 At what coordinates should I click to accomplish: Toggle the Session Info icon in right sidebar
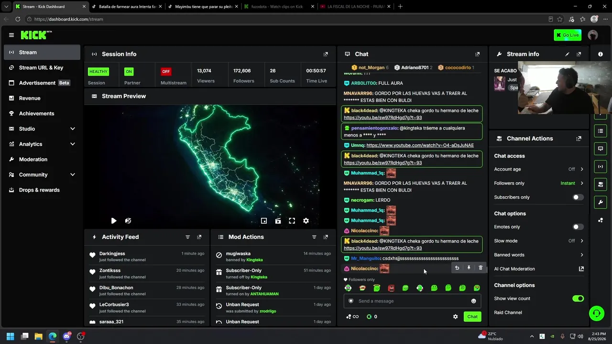point(601,167)
